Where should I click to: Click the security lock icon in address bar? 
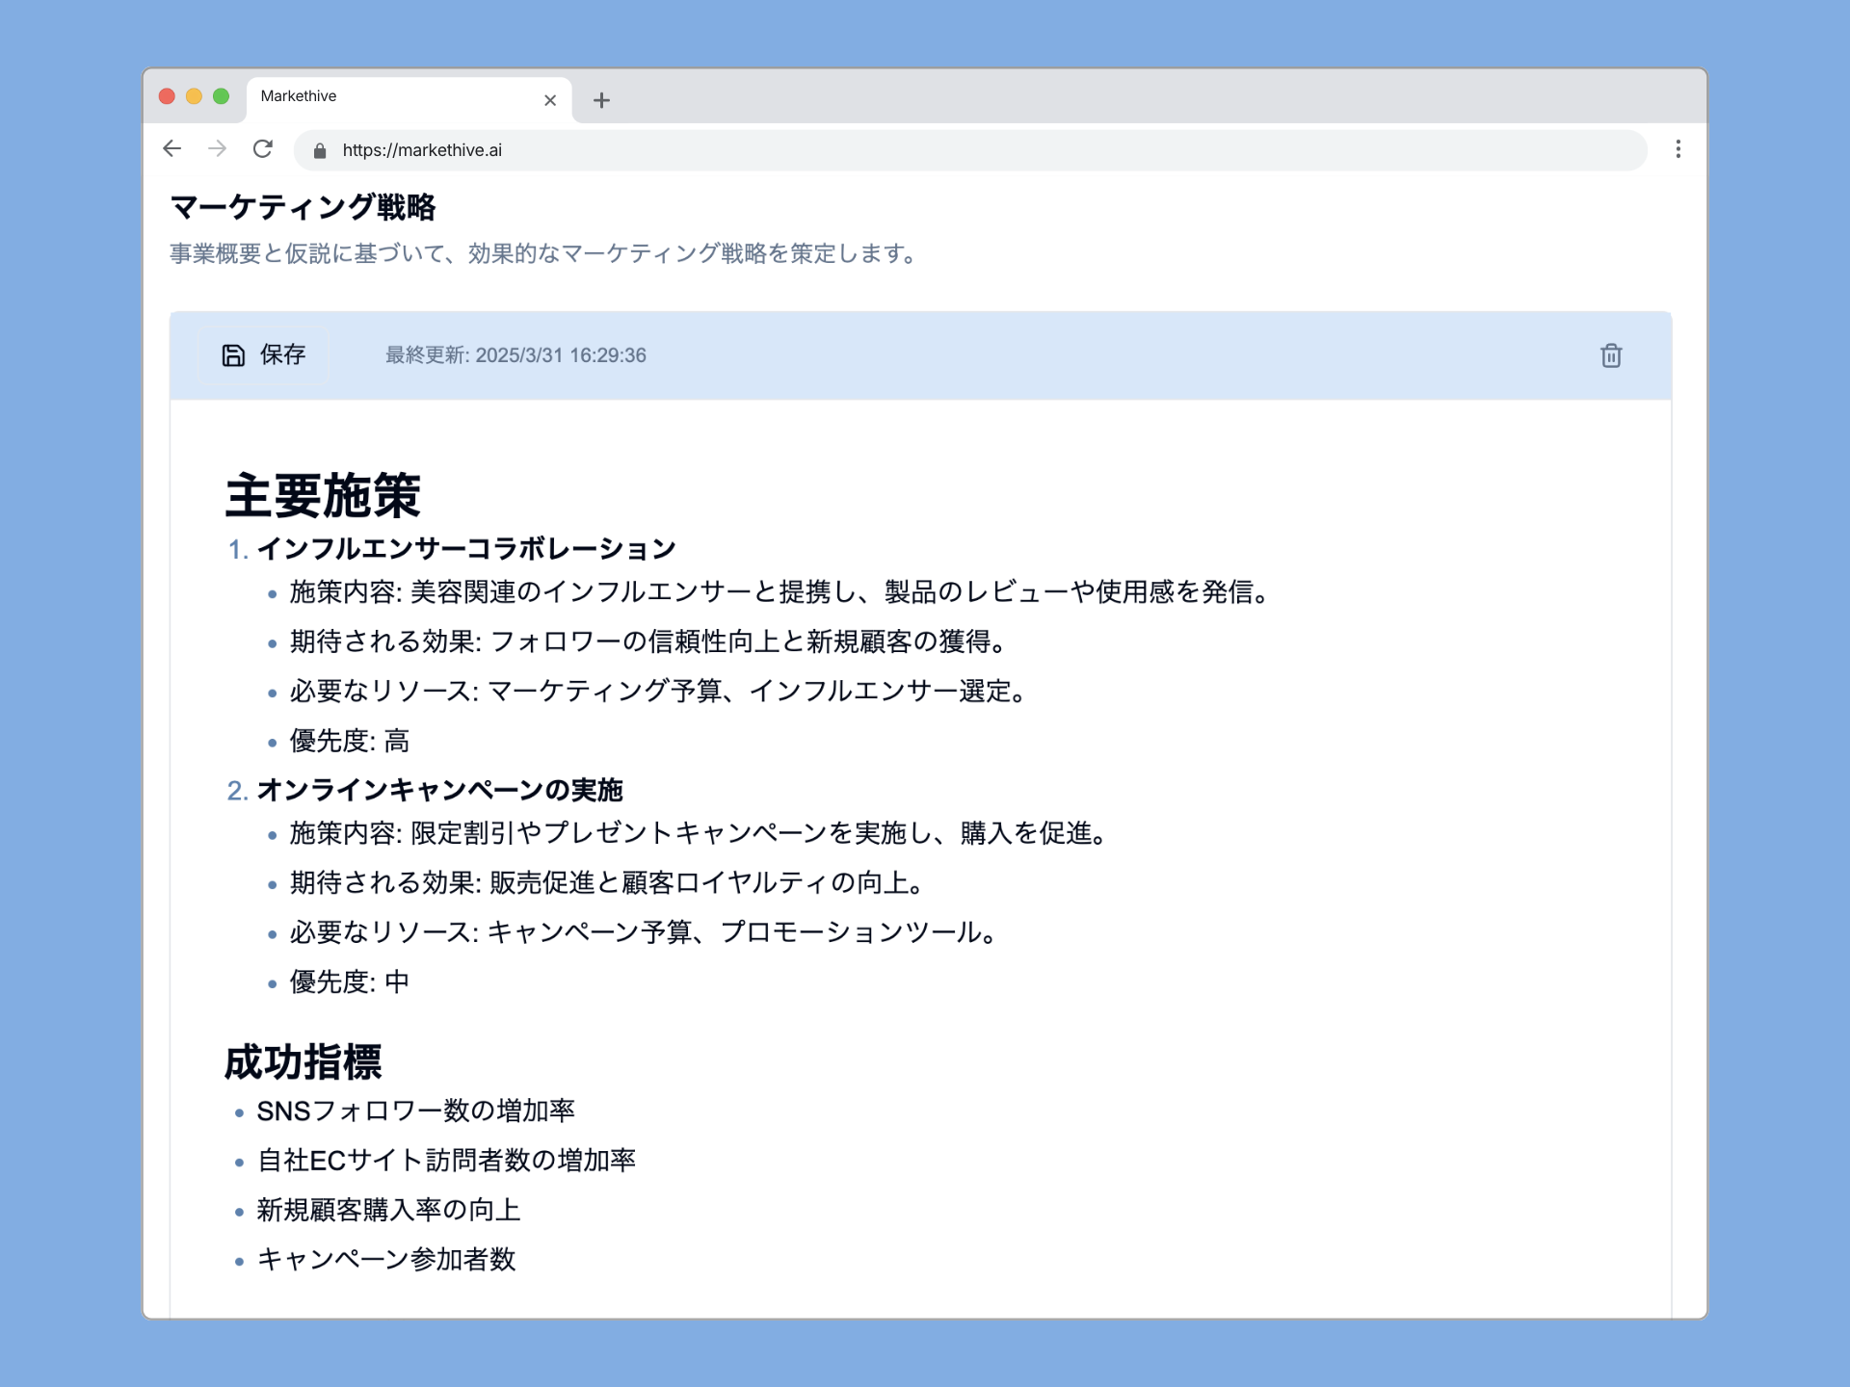pyautogui.click(x=321, y=150)
